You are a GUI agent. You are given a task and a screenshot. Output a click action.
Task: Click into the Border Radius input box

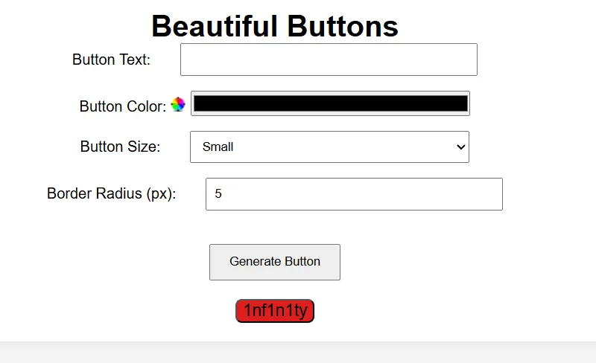[354, 194]
